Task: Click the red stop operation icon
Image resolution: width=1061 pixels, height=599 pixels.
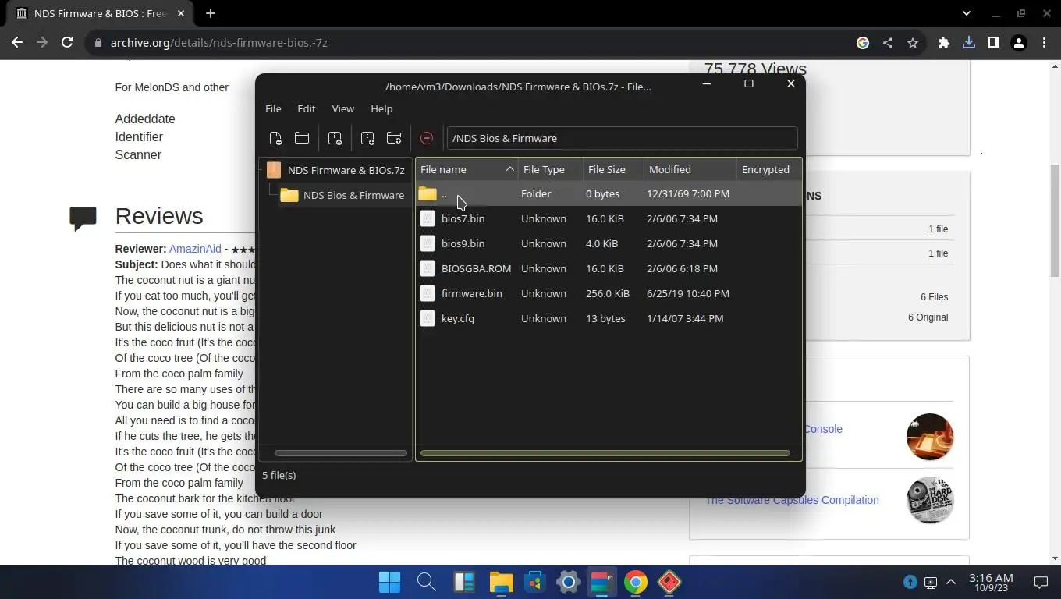Action: tap(427, 138)
